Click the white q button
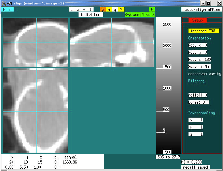This screenshot has height=171, width=223. tap(115, 10)
